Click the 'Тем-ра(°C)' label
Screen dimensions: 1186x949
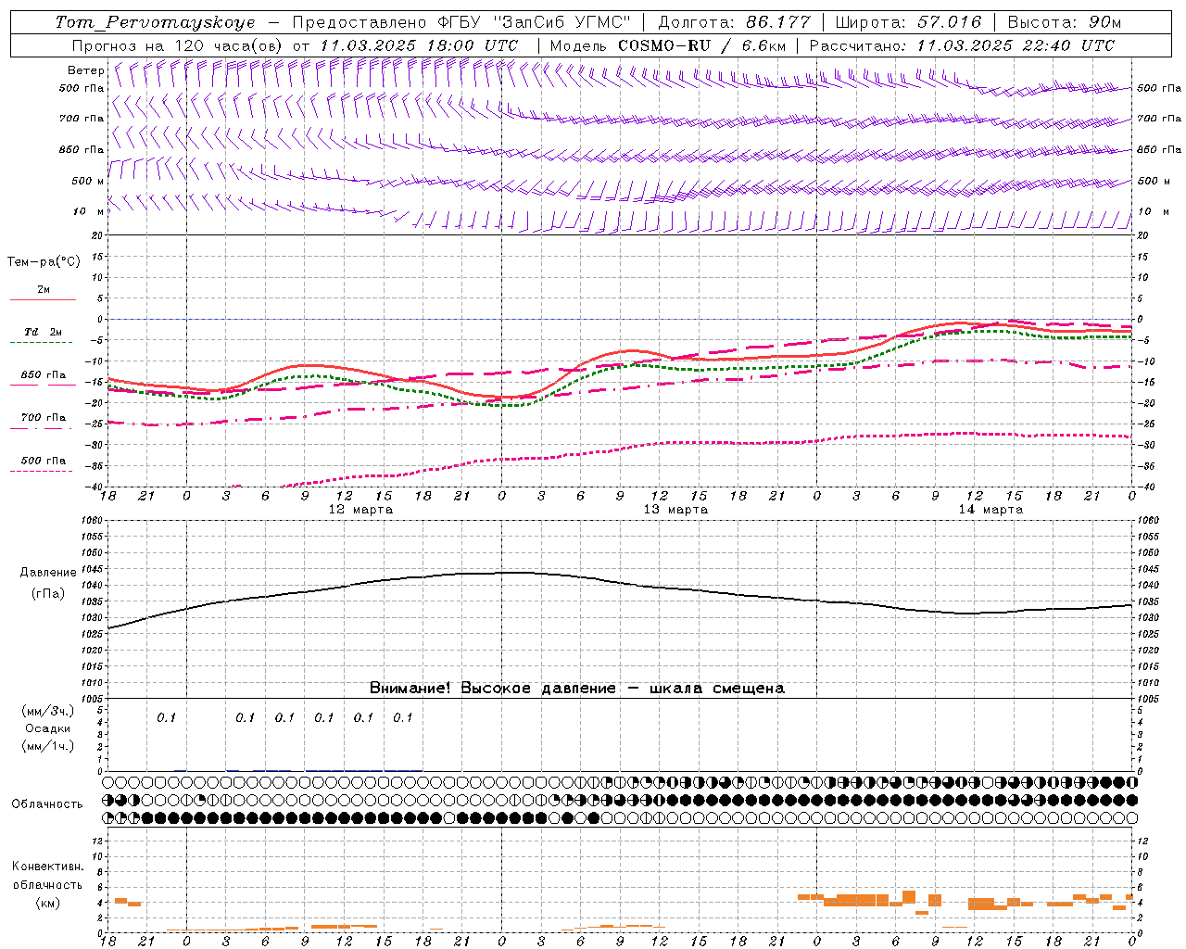click(x=44, y=262)
